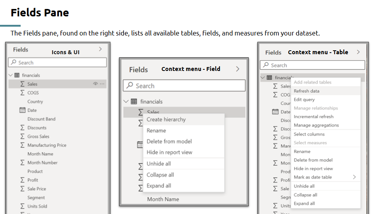The image size is (372, 214).
Task: Click the sigma icon beside Sales in Context menu - Table pane
Action: [x=275, y=86]
